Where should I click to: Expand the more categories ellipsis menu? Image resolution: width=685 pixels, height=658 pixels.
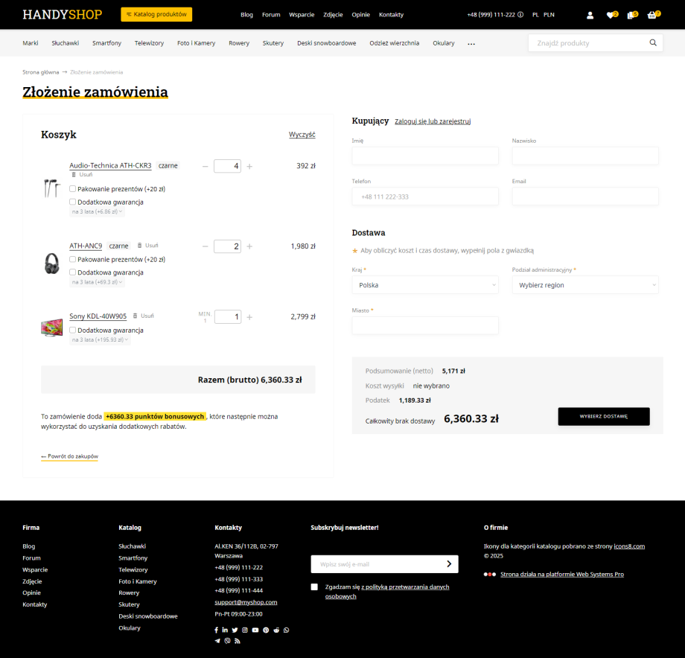[x=471, y=44]
